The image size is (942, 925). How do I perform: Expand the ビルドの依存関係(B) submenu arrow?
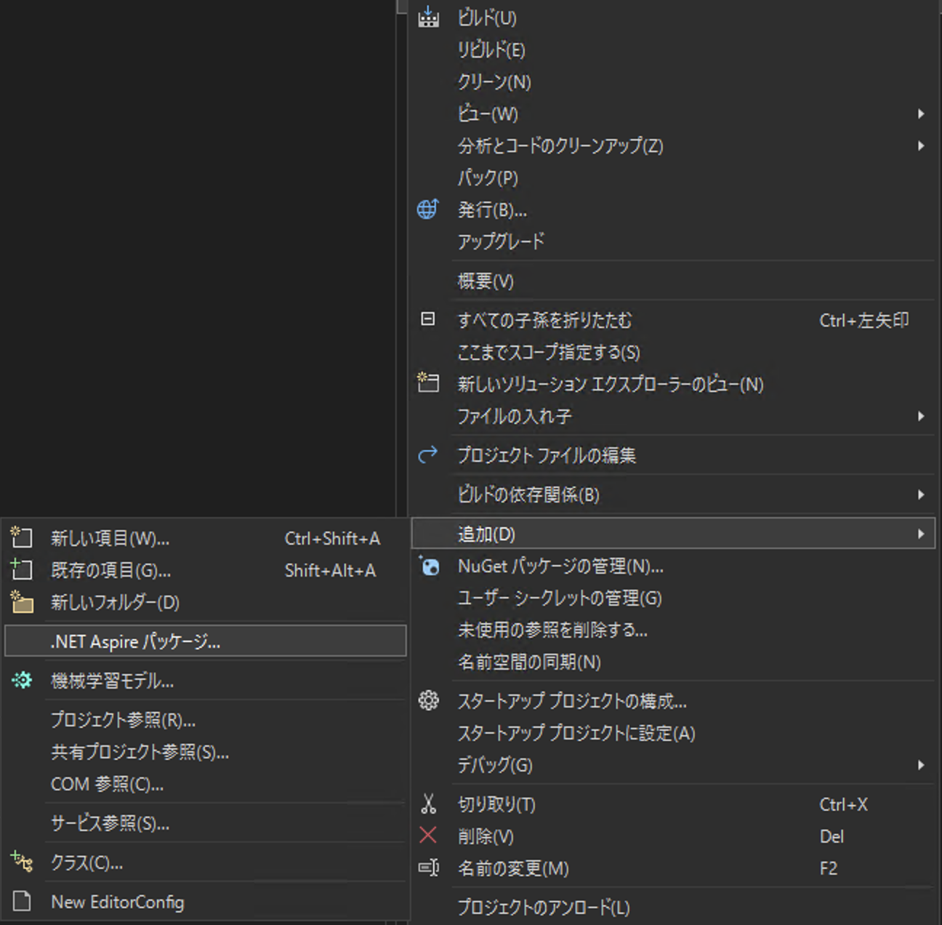pos(921,494)
